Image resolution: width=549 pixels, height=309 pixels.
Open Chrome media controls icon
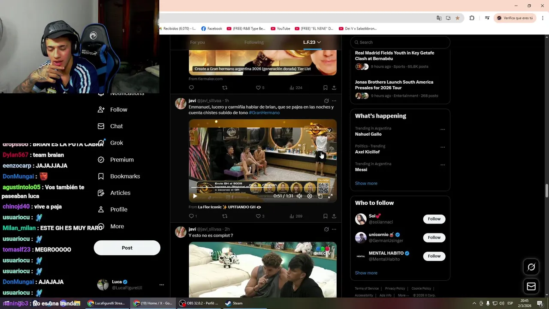[x=487, y=18]
